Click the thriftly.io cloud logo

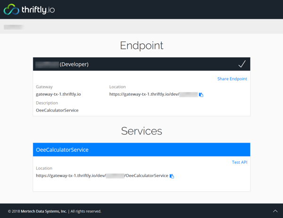click(x=11, y=9)
